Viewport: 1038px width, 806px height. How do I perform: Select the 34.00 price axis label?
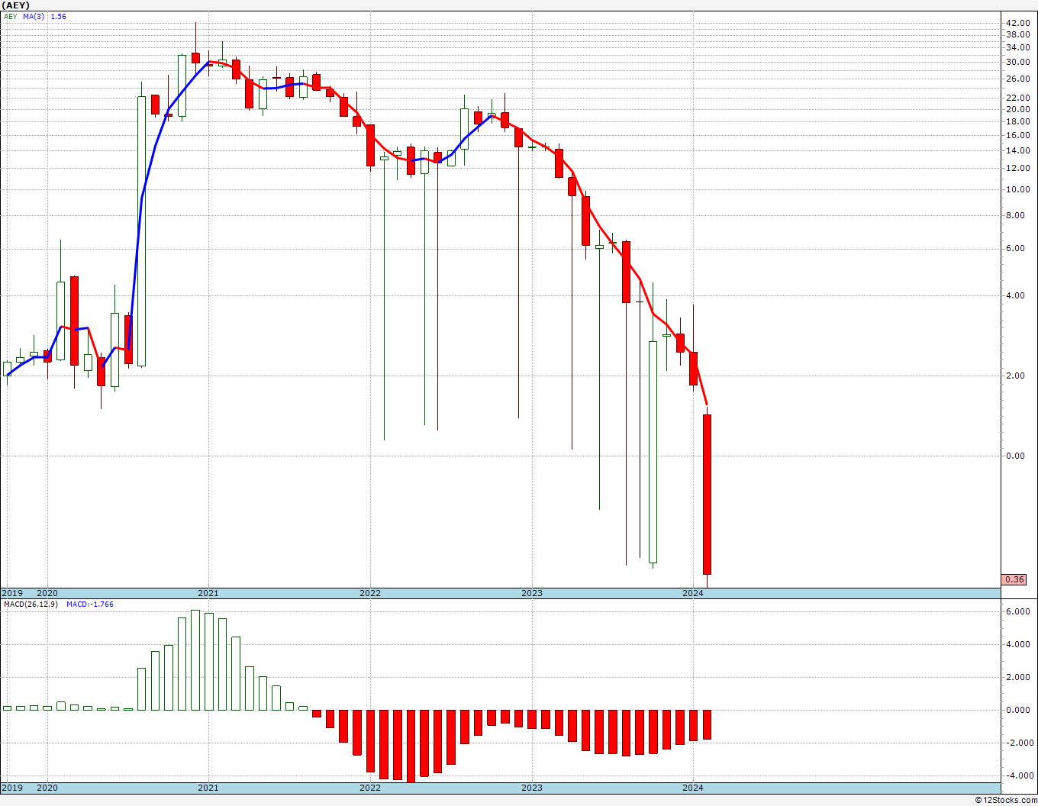point(1018,47)
